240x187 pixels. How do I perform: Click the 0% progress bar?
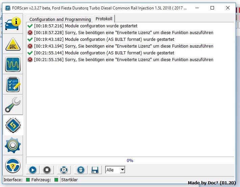pos(130,161)
